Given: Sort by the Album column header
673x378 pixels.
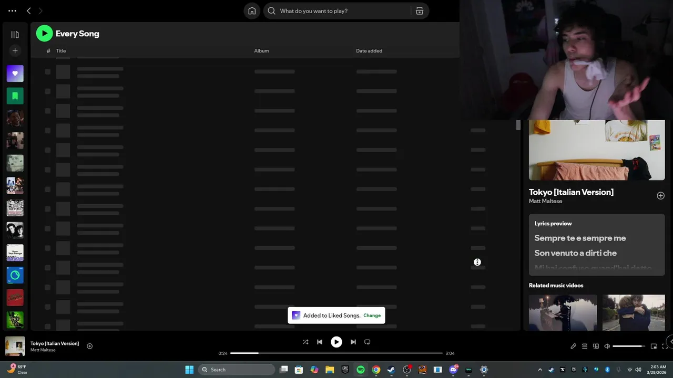Looking at the screenshot, I should click(x=261, y=51).
